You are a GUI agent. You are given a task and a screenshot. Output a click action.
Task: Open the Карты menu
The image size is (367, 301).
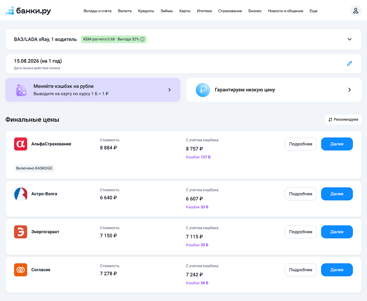point(185,11)
